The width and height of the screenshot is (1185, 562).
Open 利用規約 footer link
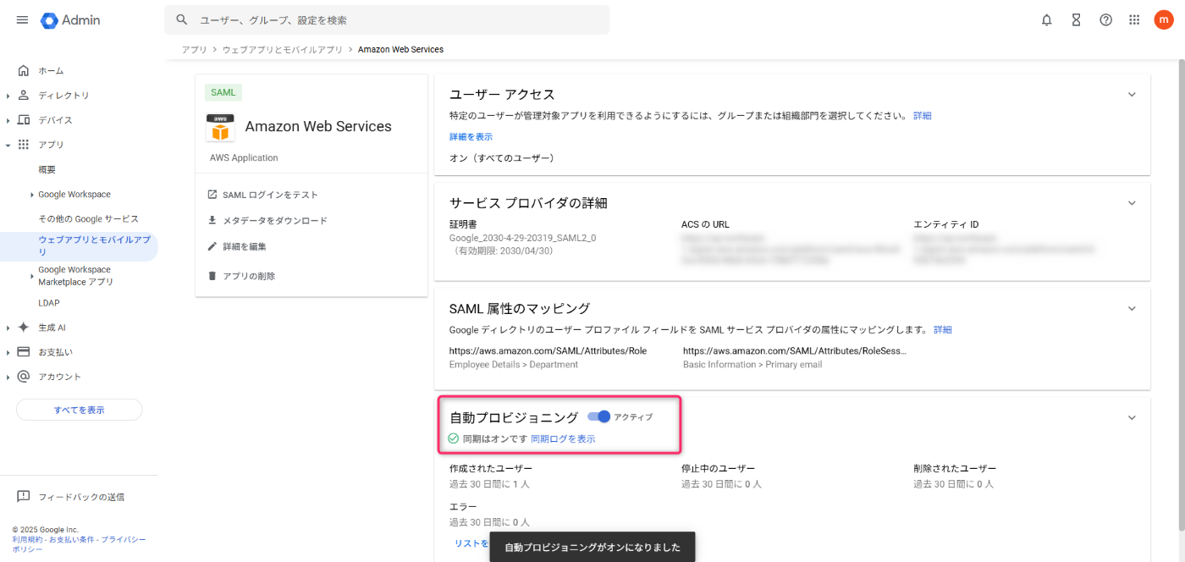tap(27, 539)
